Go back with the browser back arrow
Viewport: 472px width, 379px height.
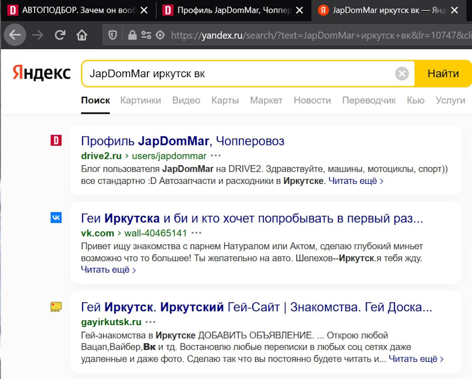(15, 35)
